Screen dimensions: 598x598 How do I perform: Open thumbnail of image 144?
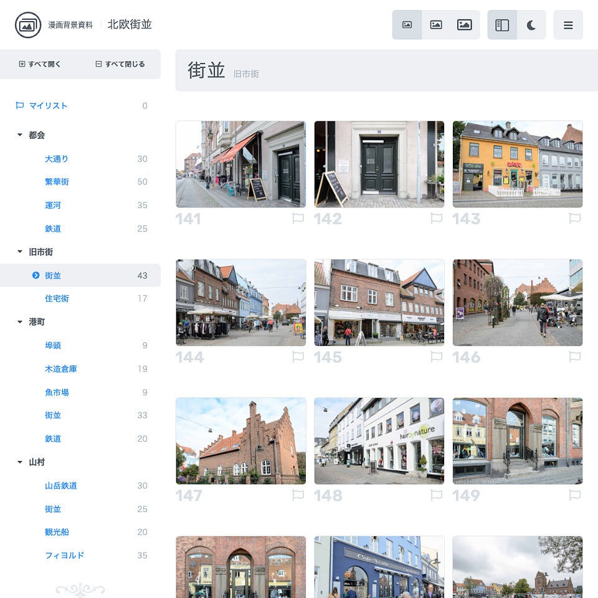click(x=240, y=303)
